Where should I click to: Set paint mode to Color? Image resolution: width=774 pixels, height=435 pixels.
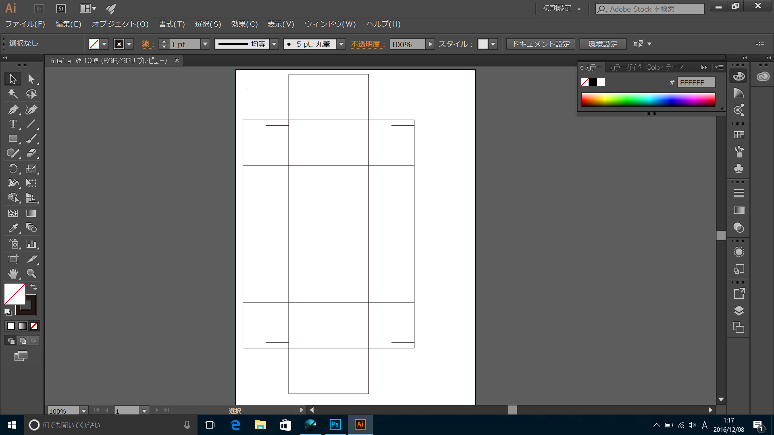click(x=11, y=326)
